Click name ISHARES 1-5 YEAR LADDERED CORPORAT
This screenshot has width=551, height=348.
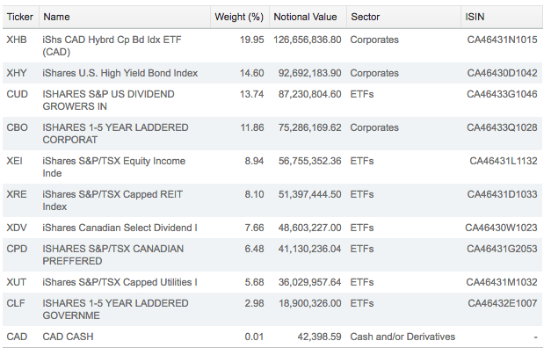[x=115, y=134]
